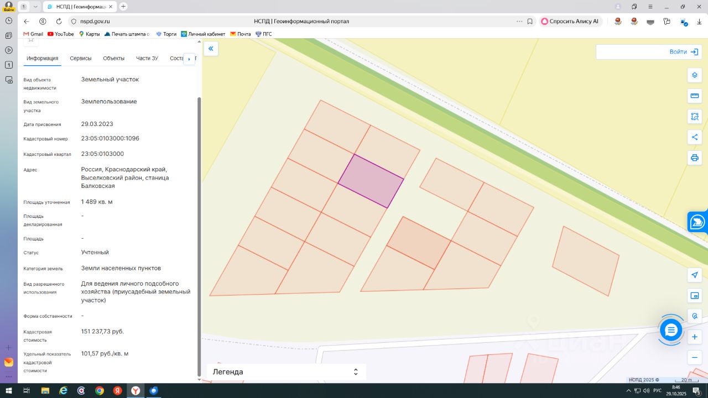Share the map via share icon
Viewport: 708px width, 398px height.
pyautogui.click(x=695, y=137)
